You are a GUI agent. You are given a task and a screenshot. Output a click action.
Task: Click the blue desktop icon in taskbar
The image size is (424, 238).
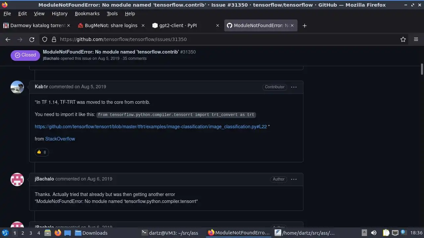(x=67, y=233)
